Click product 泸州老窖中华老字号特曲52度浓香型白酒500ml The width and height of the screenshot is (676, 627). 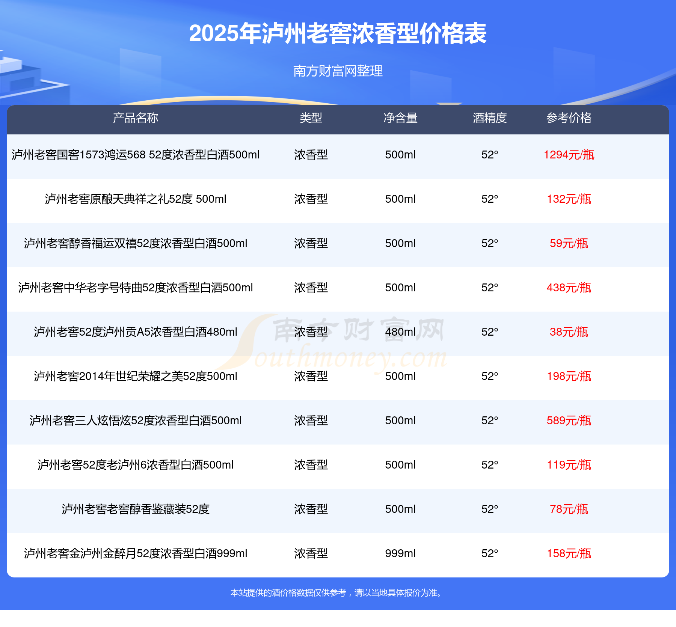tap(136, 288)
